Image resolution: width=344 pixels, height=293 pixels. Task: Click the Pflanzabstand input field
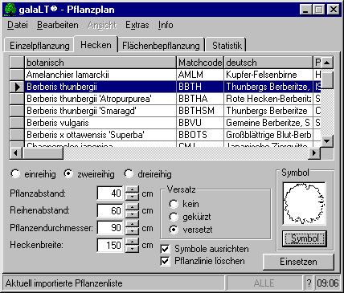tap(110, 193)
